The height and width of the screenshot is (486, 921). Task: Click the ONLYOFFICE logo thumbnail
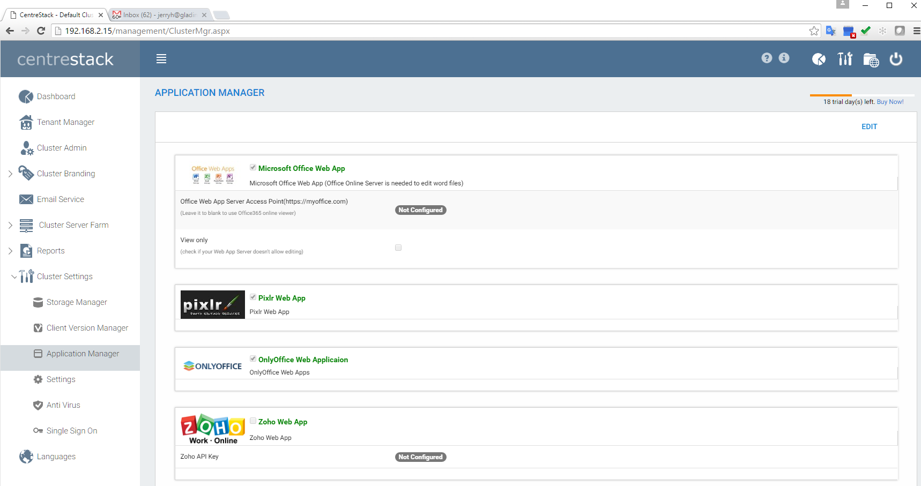click(x=213, y=366)
